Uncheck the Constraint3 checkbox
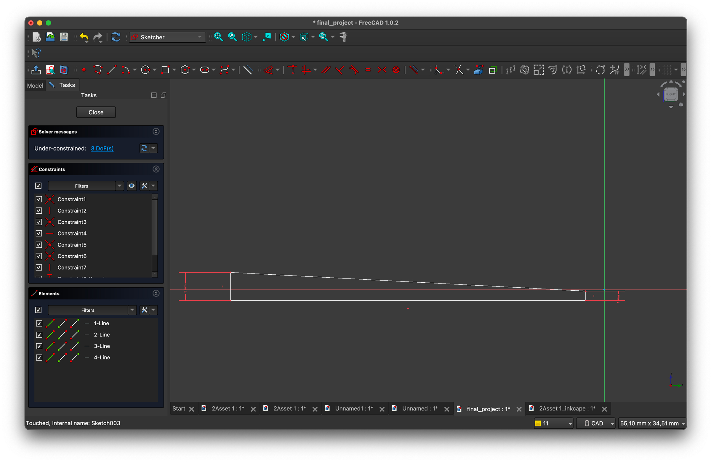The image size is (711, 462). point(39,222)
